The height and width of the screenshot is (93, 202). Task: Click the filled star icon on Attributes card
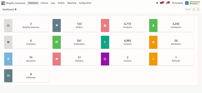tap(153, 42)
